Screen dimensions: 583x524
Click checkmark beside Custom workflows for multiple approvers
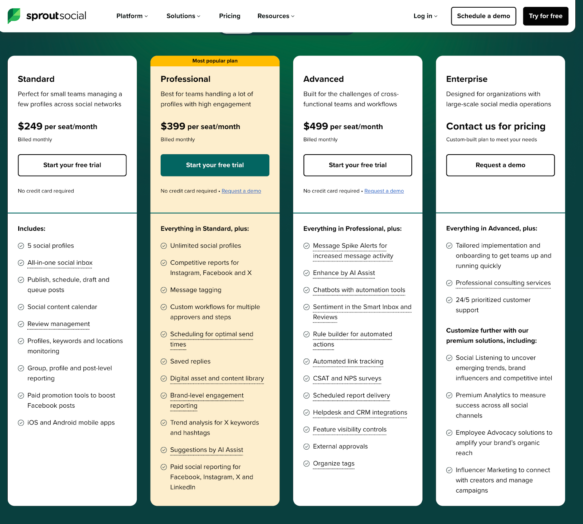tap(164, 307)
